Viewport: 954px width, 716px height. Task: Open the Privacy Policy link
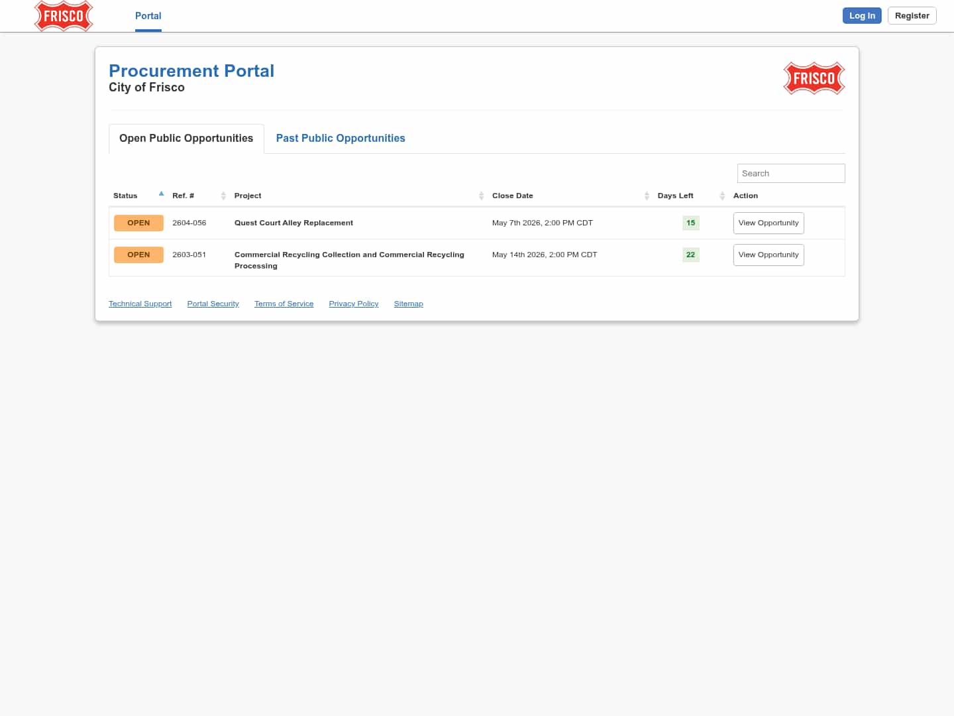(353, 304)
